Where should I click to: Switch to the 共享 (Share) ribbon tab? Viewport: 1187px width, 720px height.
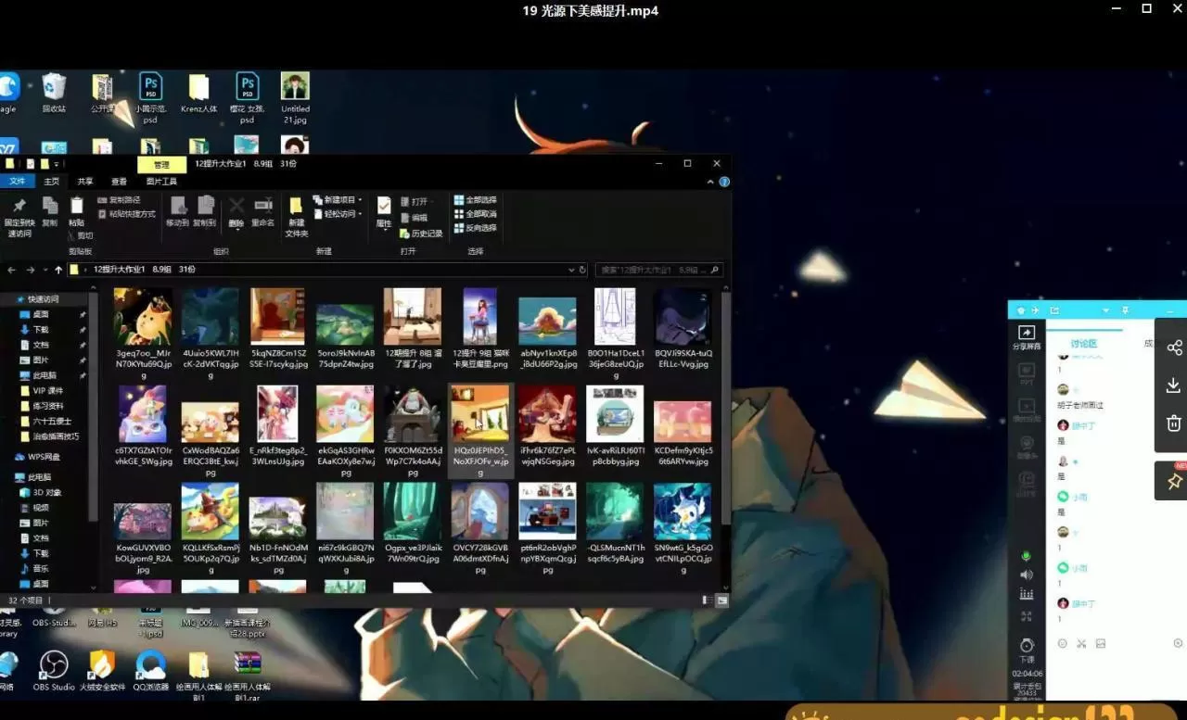pyautogui.click(x=85, y=182)
